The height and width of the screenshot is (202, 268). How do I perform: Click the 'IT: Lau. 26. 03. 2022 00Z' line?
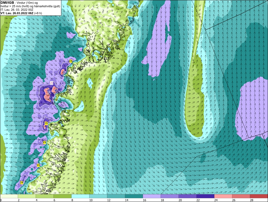tap(17, 10)
